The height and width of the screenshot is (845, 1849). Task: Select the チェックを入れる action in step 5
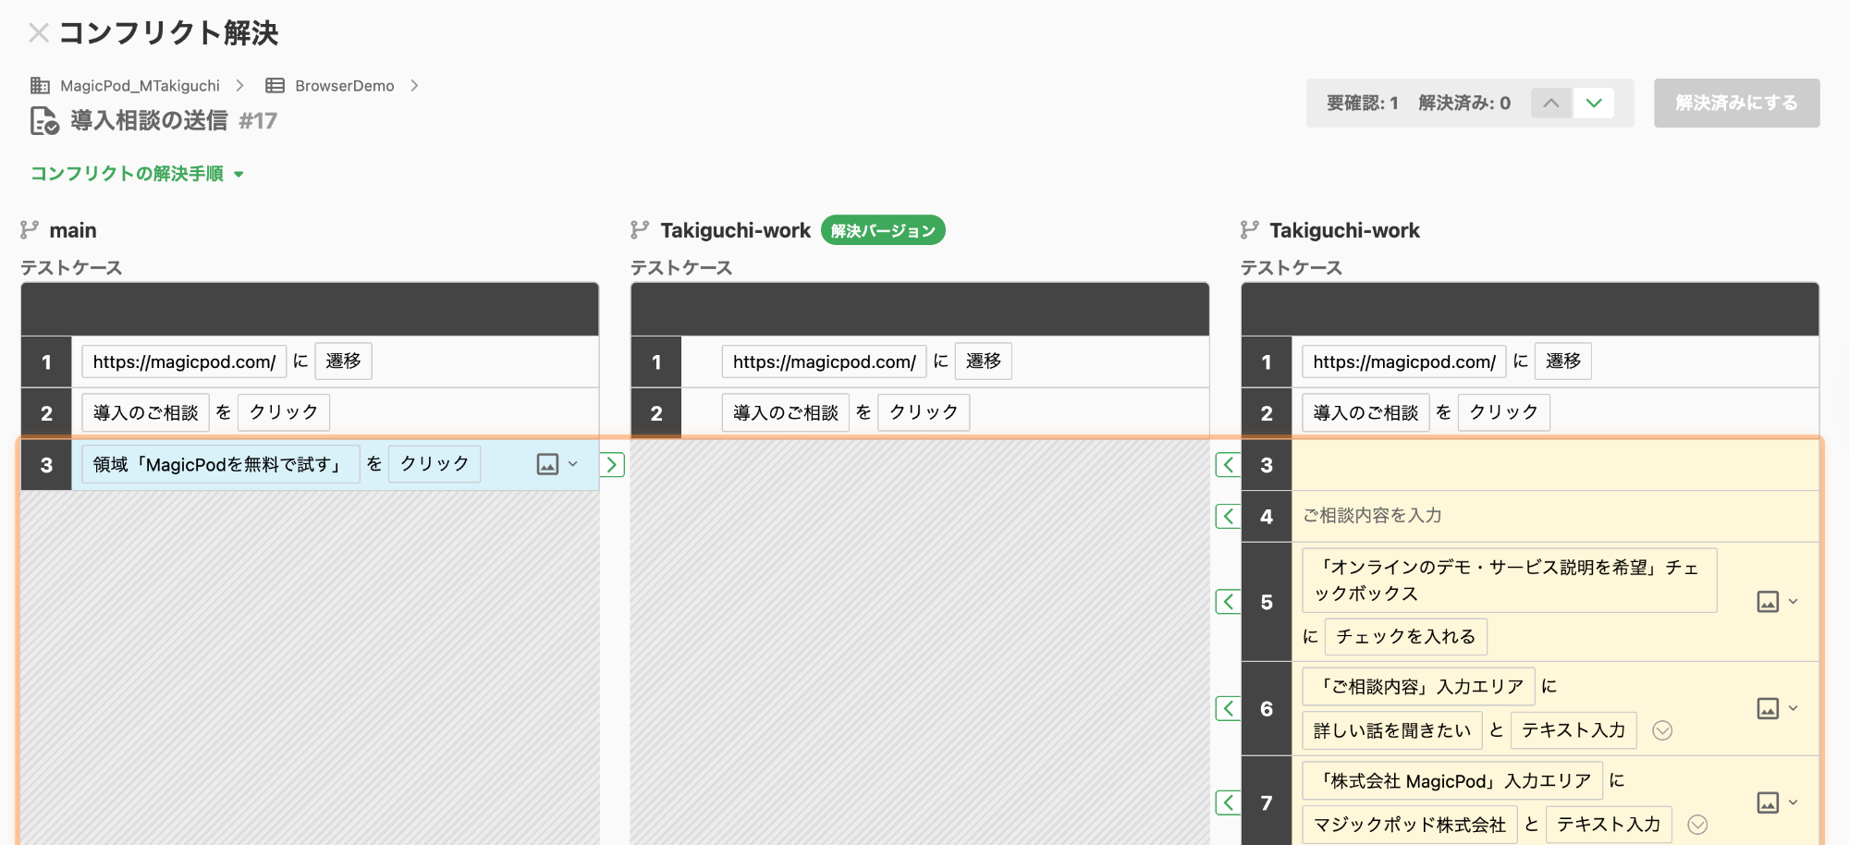coord(1405,636)
